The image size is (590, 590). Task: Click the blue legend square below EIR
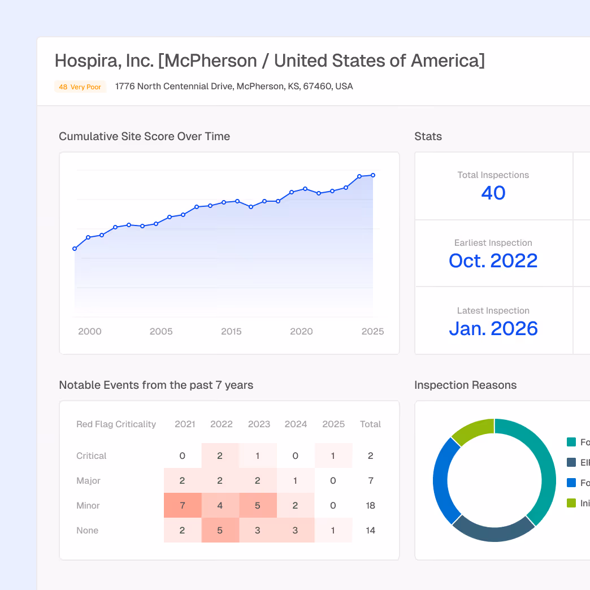point(571,483)
